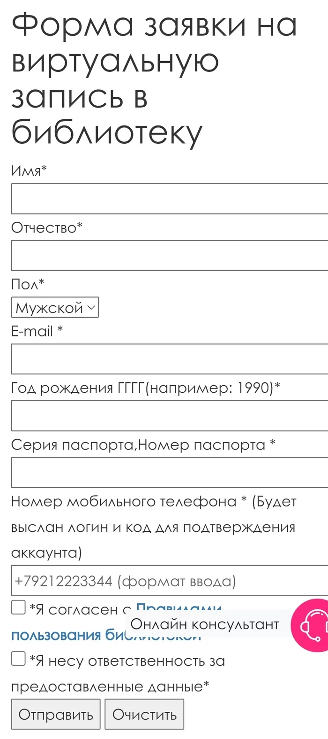328x739 pixels.
Task: Click the "Номер мобильного телефона" label text
Action: click(x=124, y=502)
